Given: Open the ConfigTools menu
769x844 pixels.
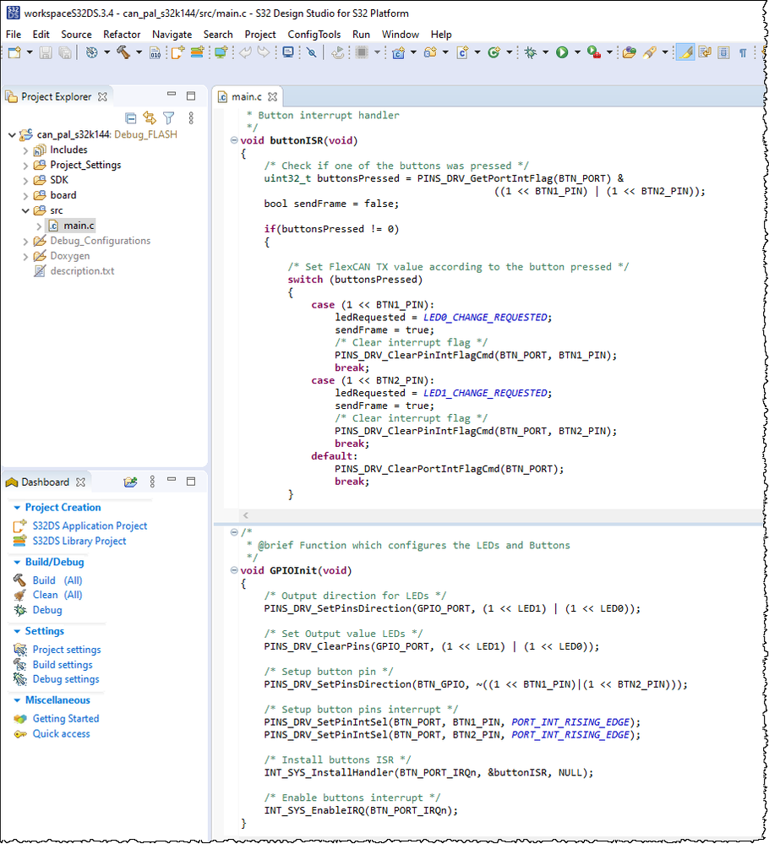Looking at the screenshot, I should (x=314, y=34).
